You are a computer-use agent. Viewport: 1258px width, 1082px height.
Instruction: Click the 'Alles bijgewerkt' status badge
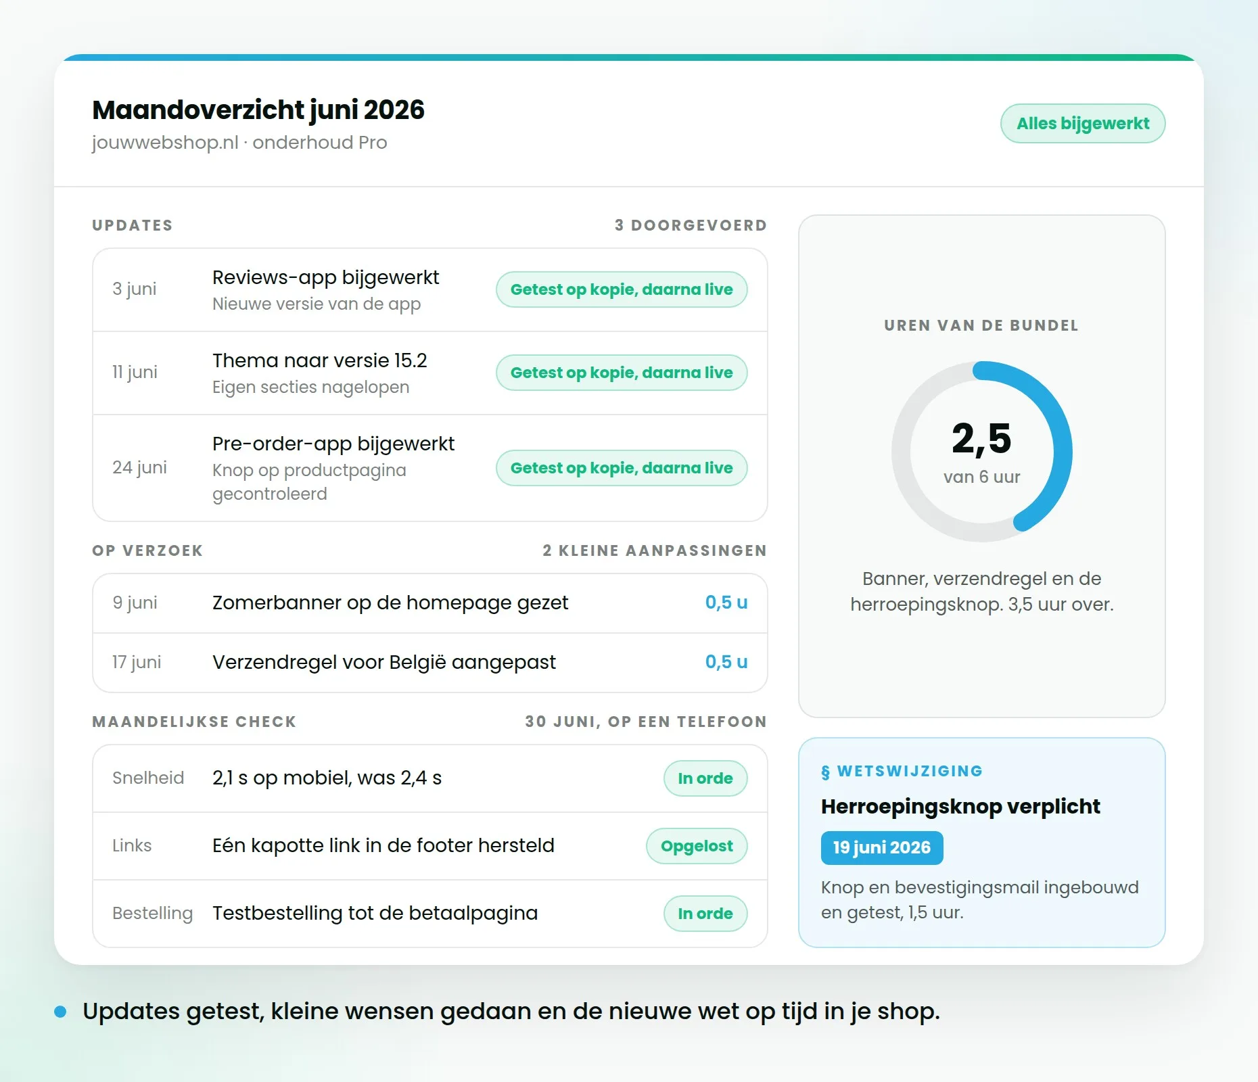[1083, 123]
